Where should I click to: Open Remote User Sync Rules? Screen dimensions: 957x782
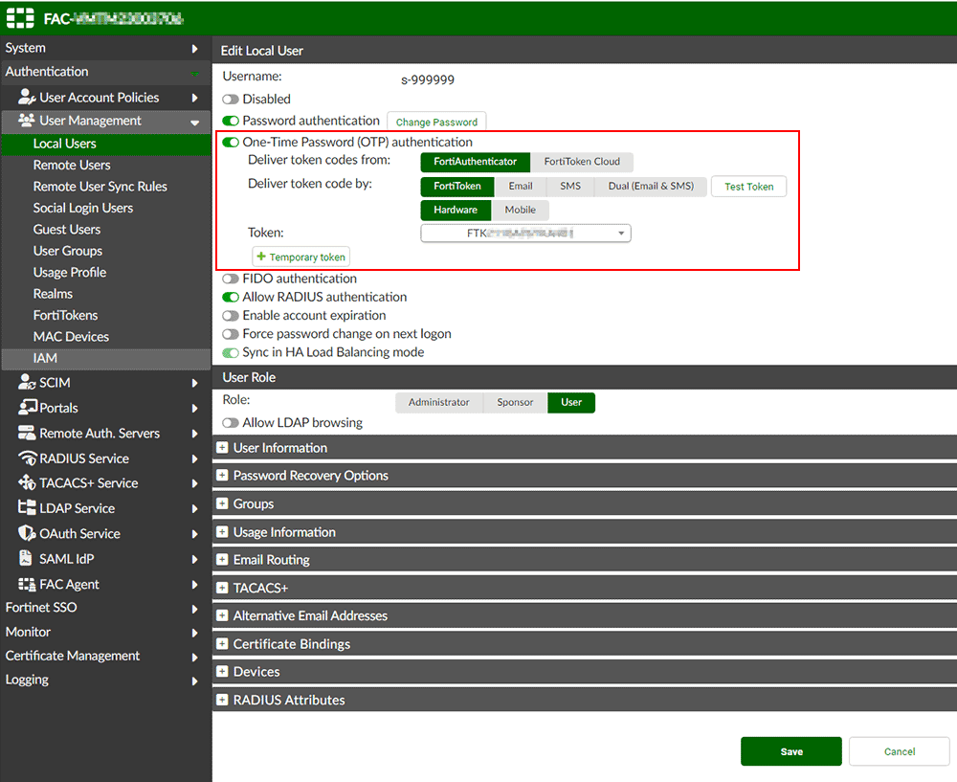[x=106, y=187]
